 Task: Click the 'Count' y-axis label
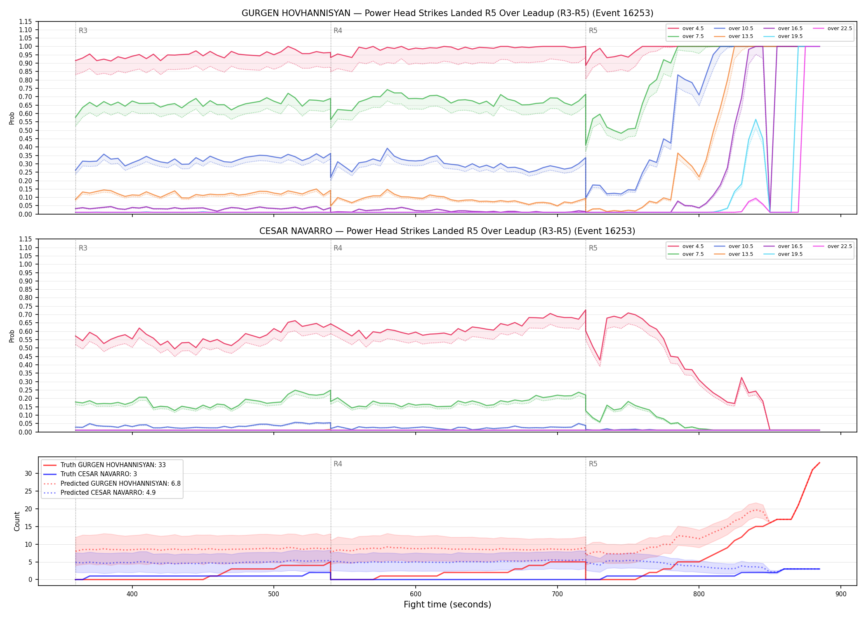(x=17, y=521)
